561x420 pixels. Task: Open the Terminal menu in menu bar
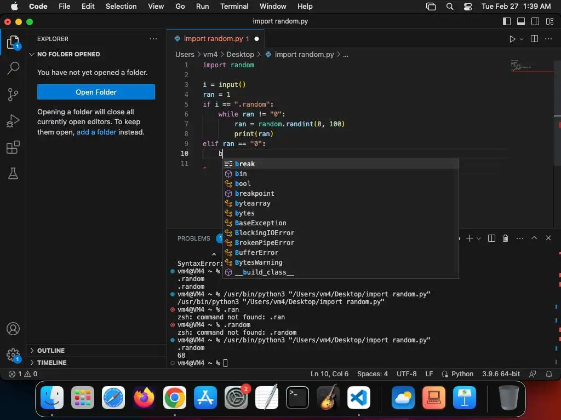click(x=234, y=7)
